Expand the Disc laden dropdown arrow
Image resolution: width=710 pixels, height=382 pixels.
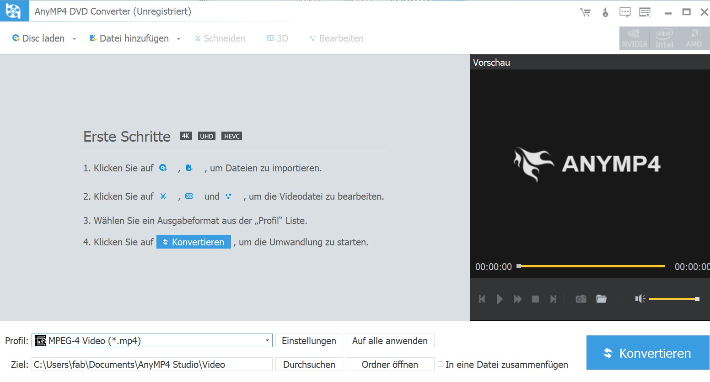coord(74,39)
